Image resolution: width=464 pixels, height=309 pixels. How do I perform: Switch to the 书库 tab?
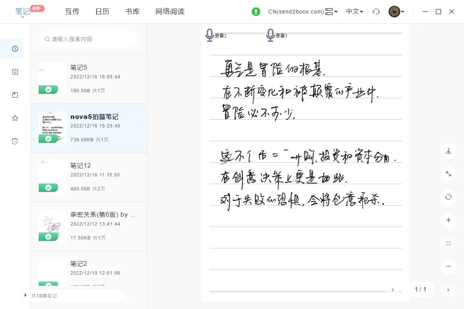132,12
